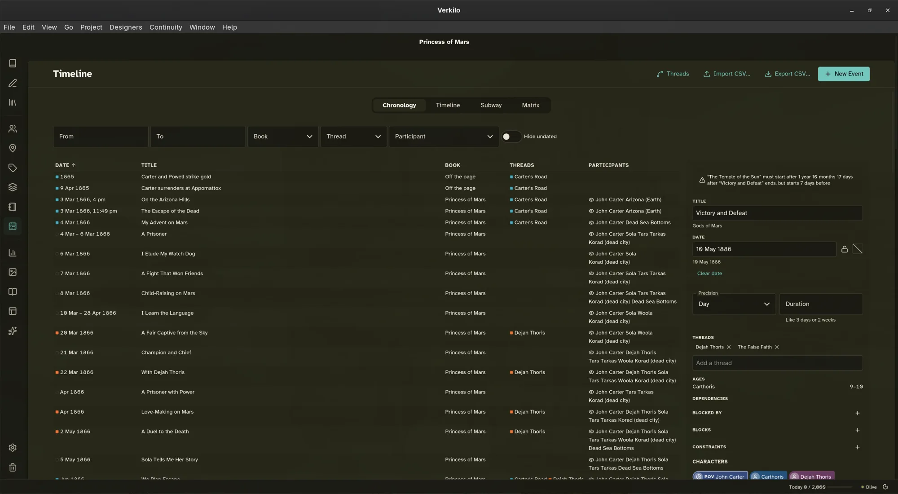Open the tags icon in sidebar
Image resolution: width=898 pixels, height=494 pixels.
(13, 168)
